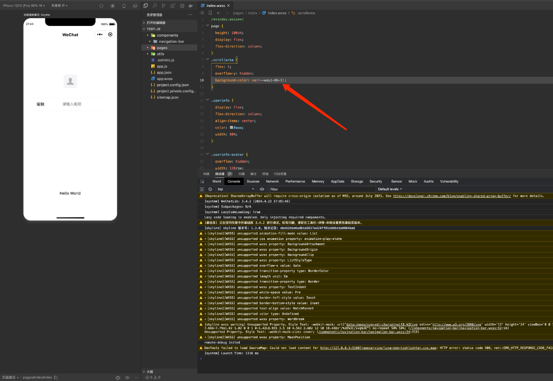Open app.wxss in the file tree
Screen dimensions: 553x381
[x=165, y=79]
